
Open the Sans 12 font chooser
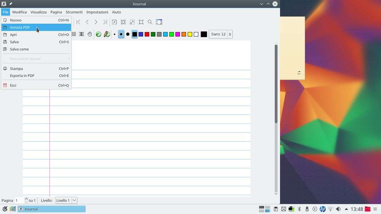pos(218,34)
